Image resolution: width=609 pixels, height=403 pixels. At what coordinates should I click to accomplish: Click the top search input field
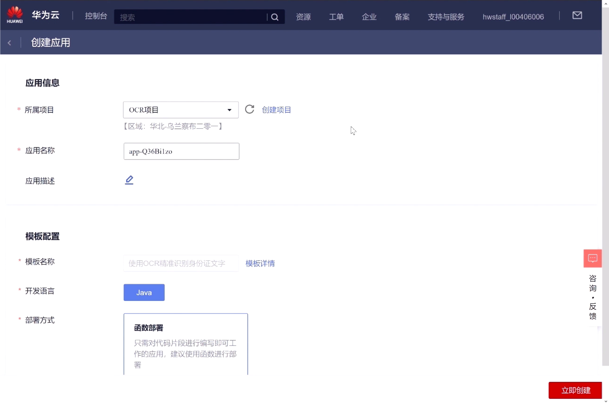click(192, 17)
